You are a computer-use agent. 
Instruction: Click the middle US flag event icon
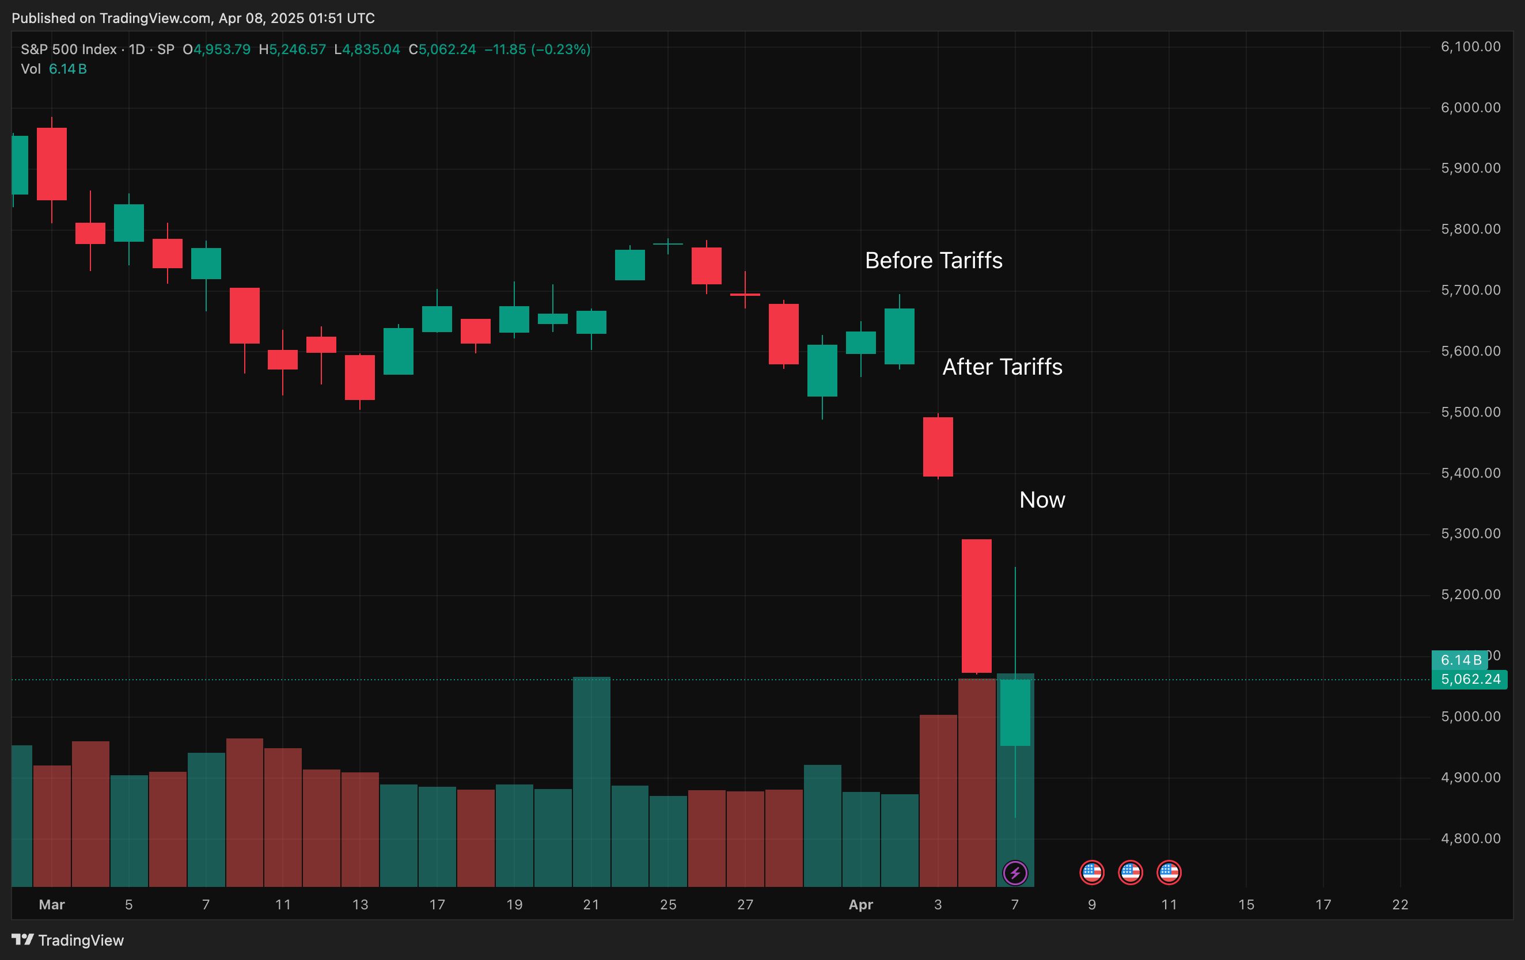tap(1130, 873)
